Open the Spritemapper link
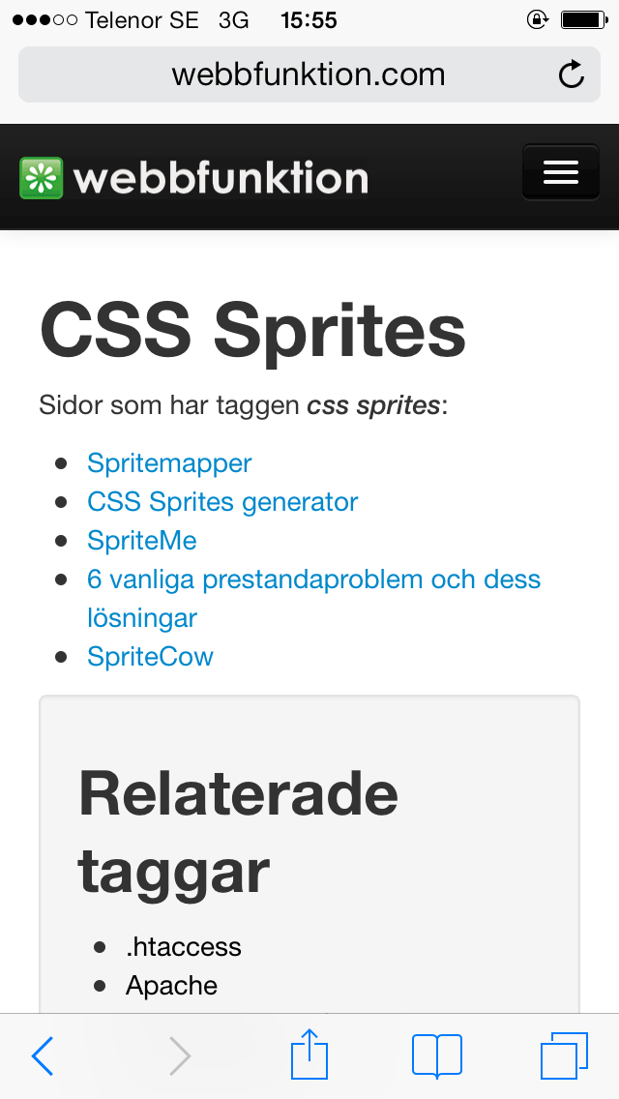This screenshot has width=619, height=1099. tap(169, 463)
